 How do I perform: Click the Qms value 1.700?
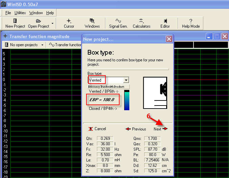pos(152,138)
